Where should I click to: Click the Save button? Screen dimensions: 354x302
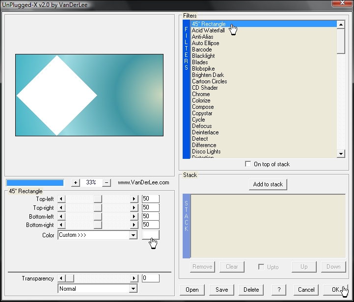222,290
